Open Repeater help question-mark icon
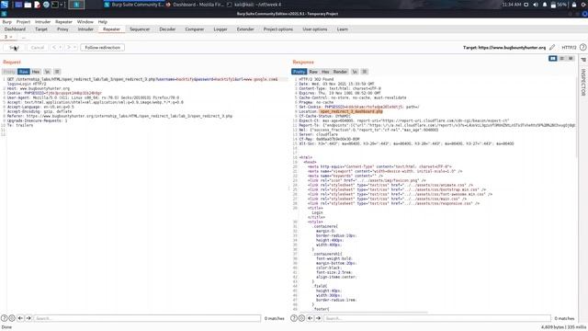The image size is (588, 331). 582,47
